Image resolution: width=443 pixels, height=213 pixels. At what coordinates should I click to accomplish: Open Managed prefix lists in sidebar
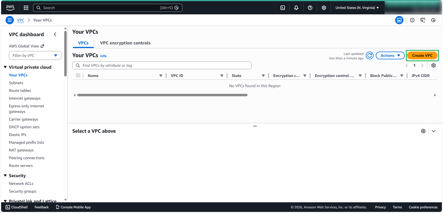(x=26, y=142)
